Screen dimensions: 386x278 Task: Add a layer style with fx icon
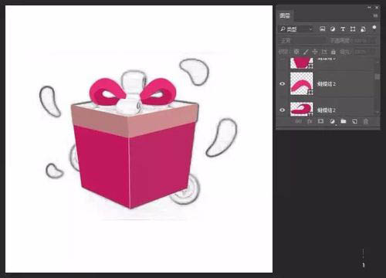pyautogui.click(x=310, y=121)
